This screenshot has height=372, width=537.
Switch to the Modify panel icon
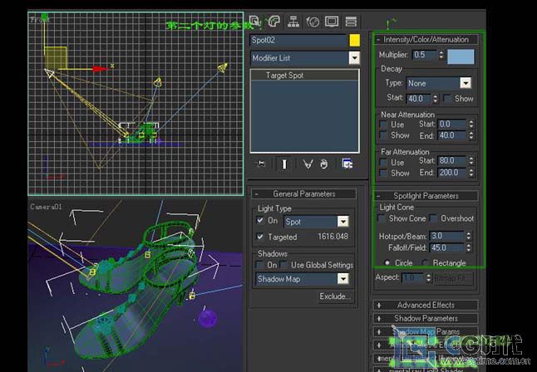273,21
